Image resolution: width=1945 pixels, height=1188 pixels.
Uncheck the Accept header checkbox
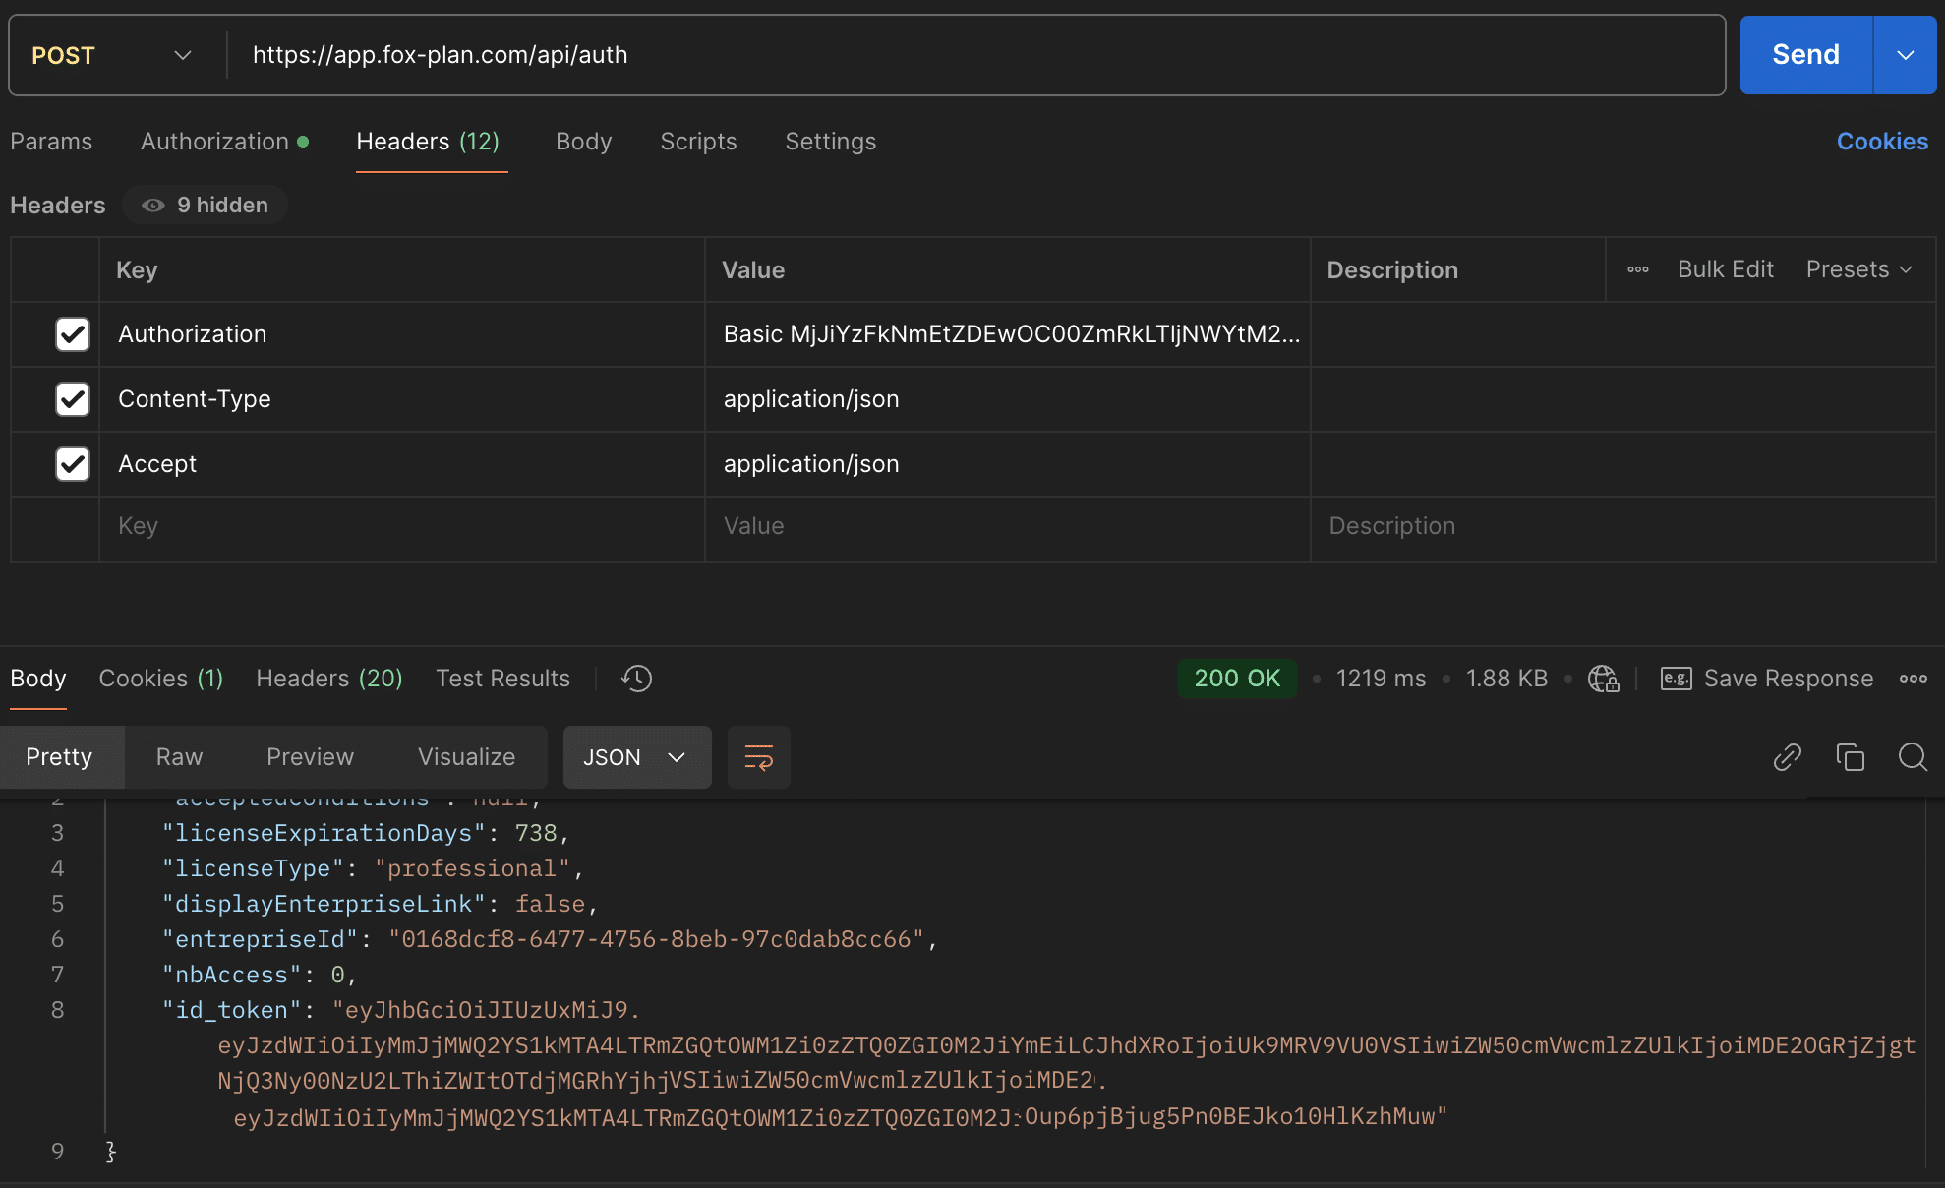pyautogui.click(x=73, y=464)
